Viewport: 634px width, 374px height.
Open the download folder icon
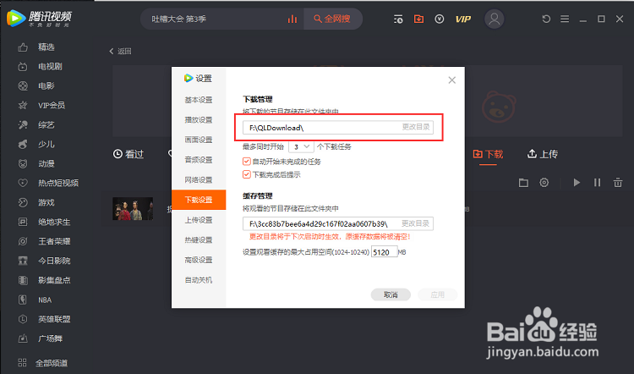point(523,183)
